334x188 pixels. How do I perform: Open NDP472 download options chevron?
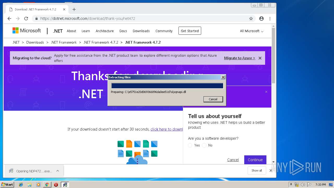point(58,171)
